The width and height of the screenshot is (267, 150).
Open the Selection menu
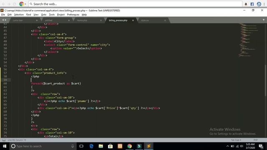pos(19,15)
